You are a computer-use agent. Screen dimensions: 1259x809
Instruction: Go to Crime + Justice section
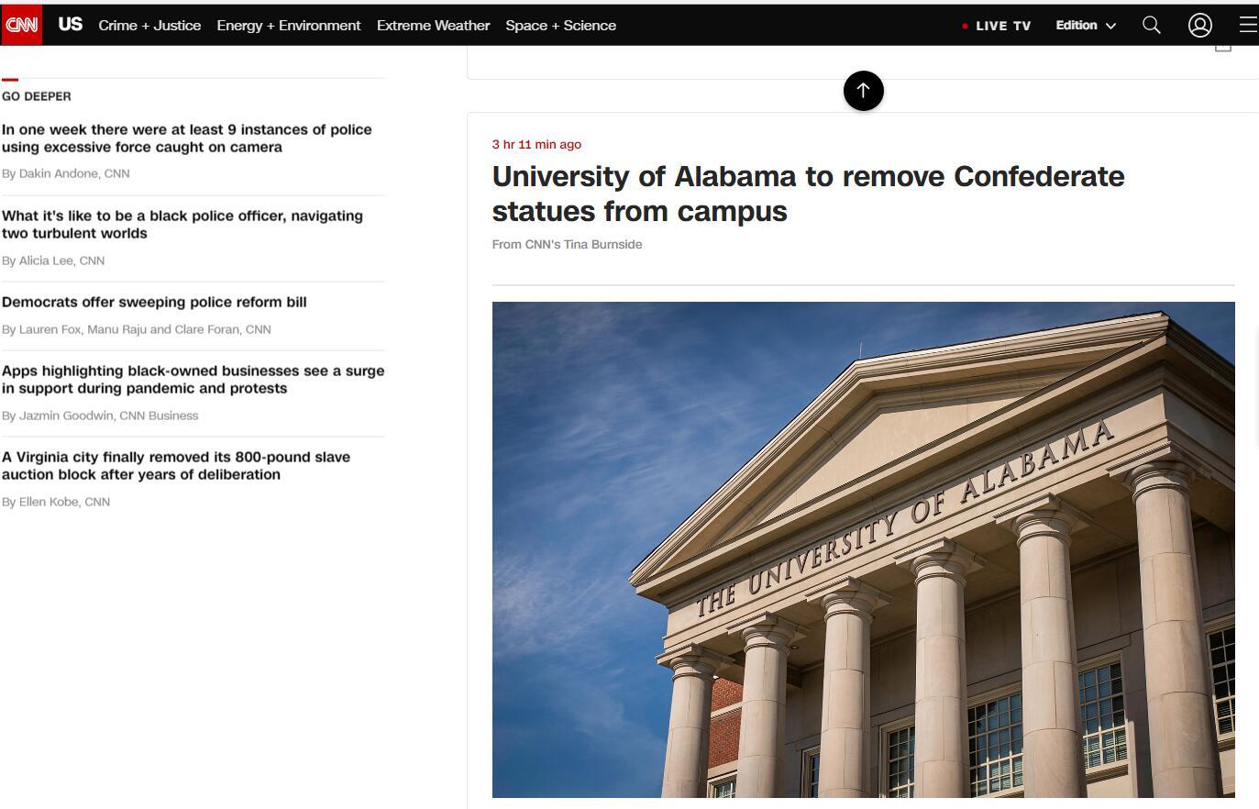click(x=149, y=25)
